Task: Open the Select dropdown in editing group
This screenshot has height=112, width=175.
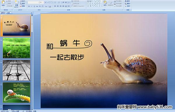Action: pos(128,6)
